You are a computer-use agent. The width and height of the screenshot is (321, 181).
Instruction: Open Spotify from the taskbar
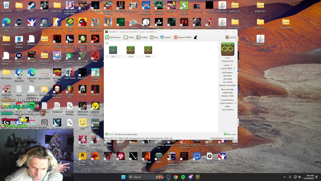tap(183, 177)
